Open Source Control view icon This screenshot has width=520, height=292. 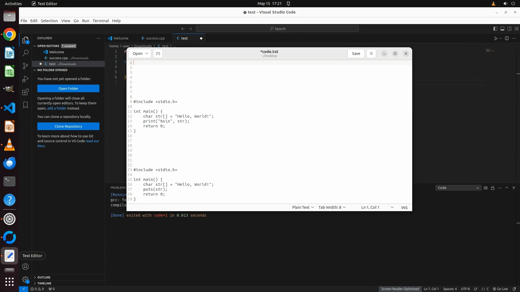[x=25, y=66]
